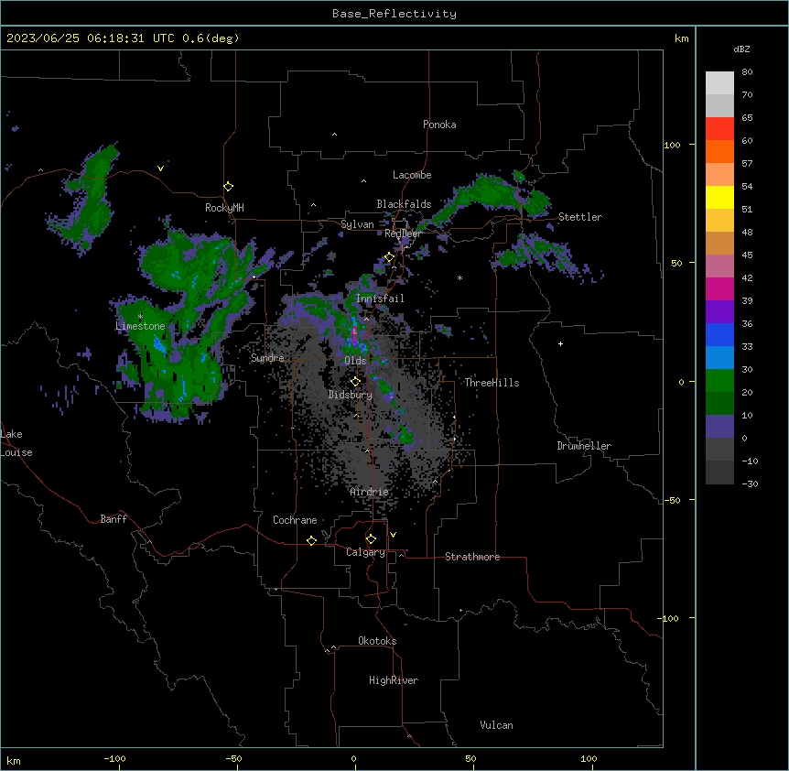This screenshot has width=789, height=771.
Task: Click the Base_Reflectivity title text
Action: pos(394,14)
